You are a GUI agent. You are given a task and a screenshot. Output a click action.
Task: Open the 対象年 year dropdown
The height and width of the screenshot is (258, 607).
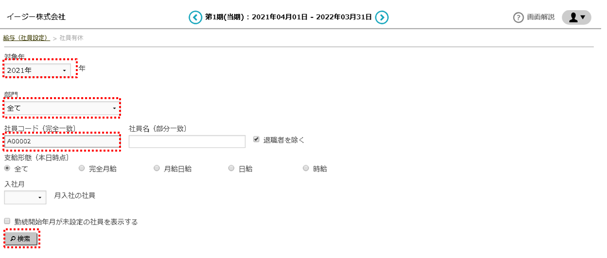[38, 70]
